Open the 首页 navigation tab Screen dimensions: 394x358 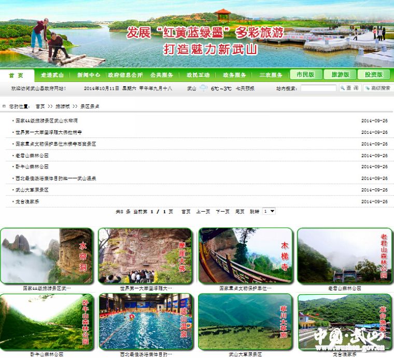(17, 75)
